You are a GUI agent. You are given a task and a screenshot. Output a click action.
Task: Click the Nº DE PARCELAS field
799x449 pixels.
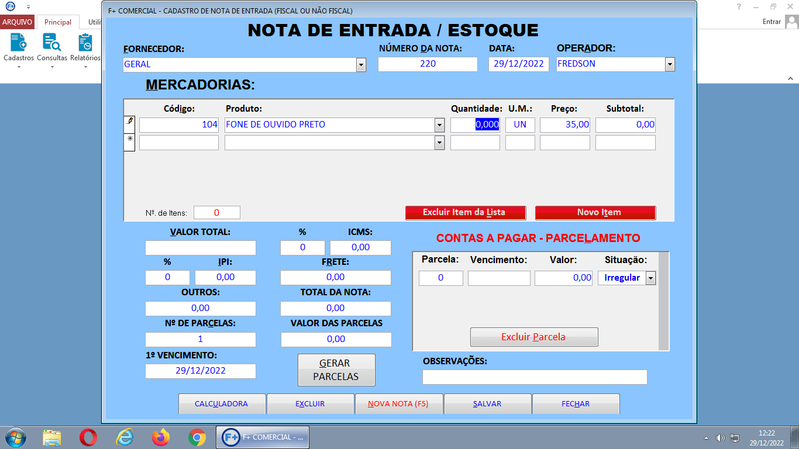[x=201, y=340]
